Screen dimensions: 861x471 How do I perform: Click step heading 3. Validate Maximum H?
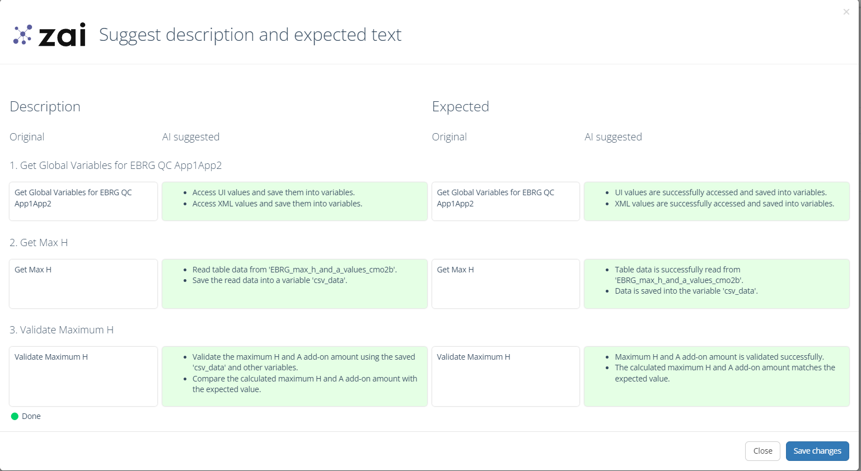point(62,330)
